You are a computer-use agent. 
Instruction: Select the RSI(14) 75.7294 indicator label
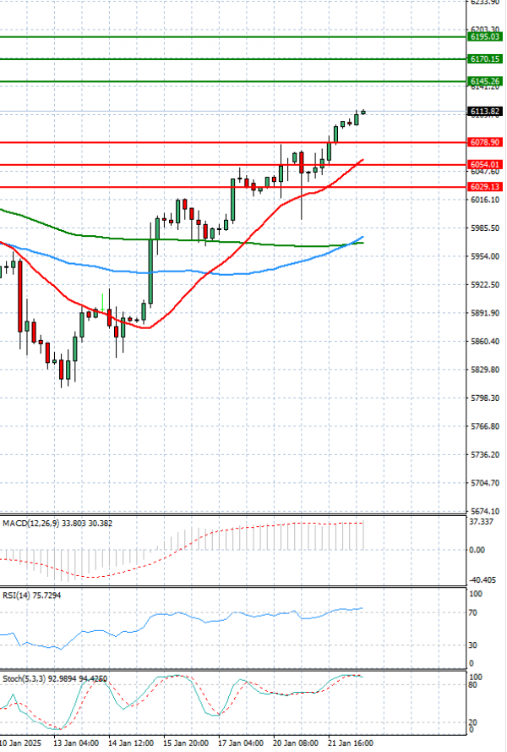31,596
